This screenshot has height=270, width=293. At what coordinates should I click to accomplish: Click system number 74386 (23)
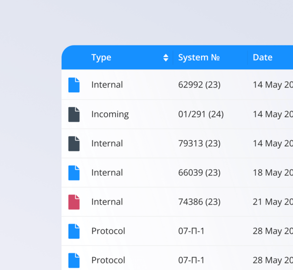click(200, 202)
